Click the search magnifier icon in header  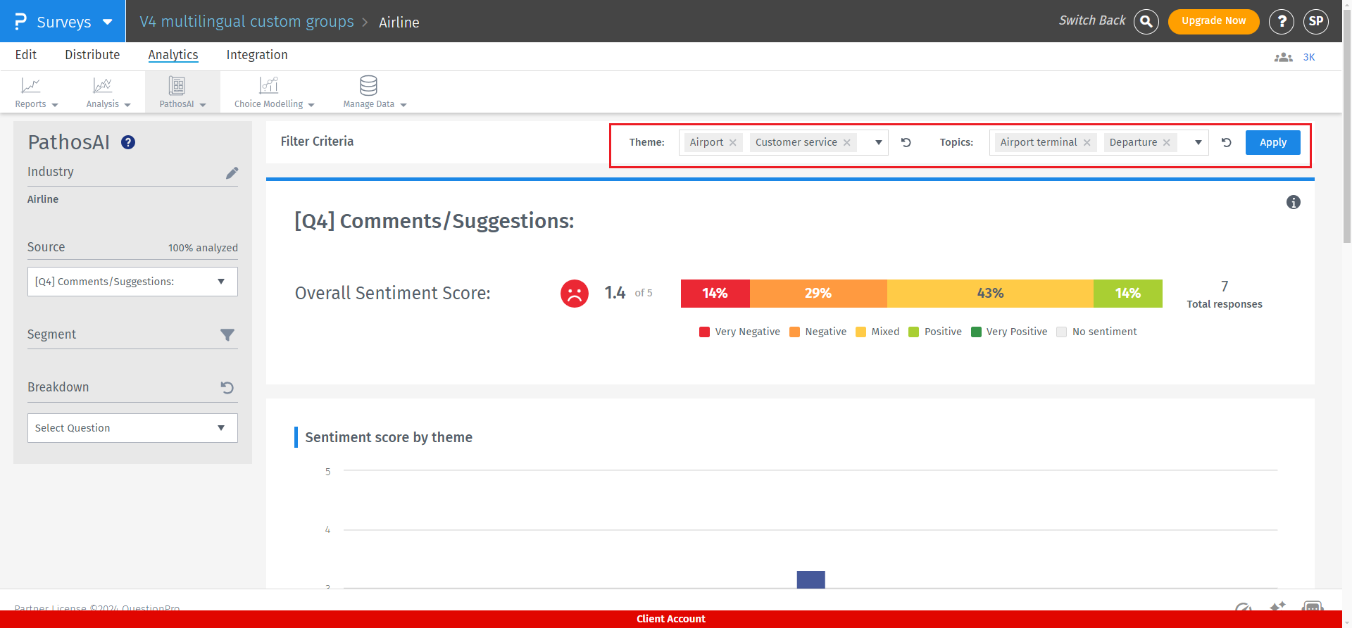1146,22
